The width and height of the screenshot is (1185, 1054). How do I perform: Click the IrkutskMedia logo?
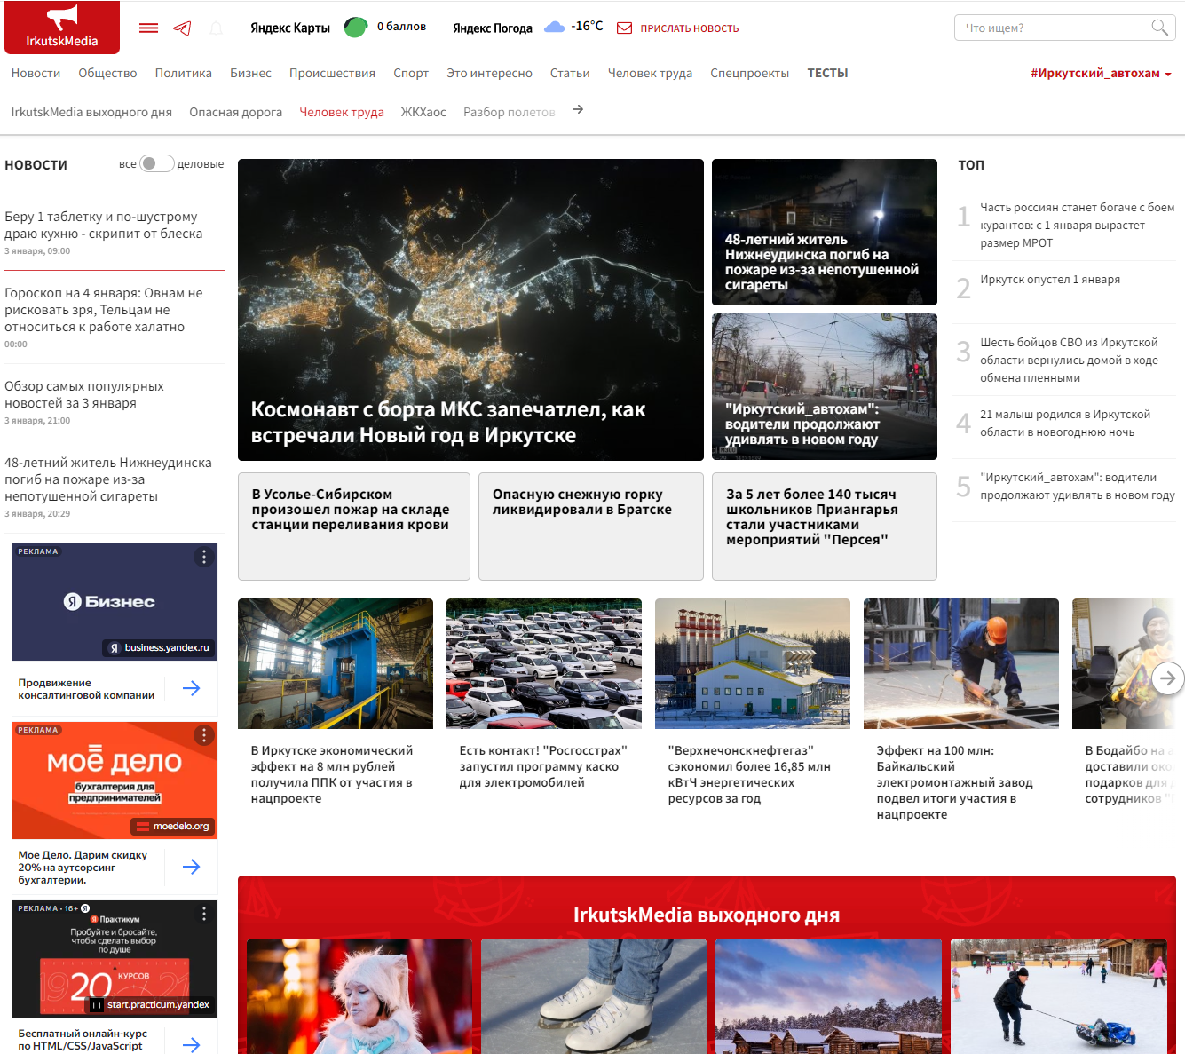tap(62, 28)
